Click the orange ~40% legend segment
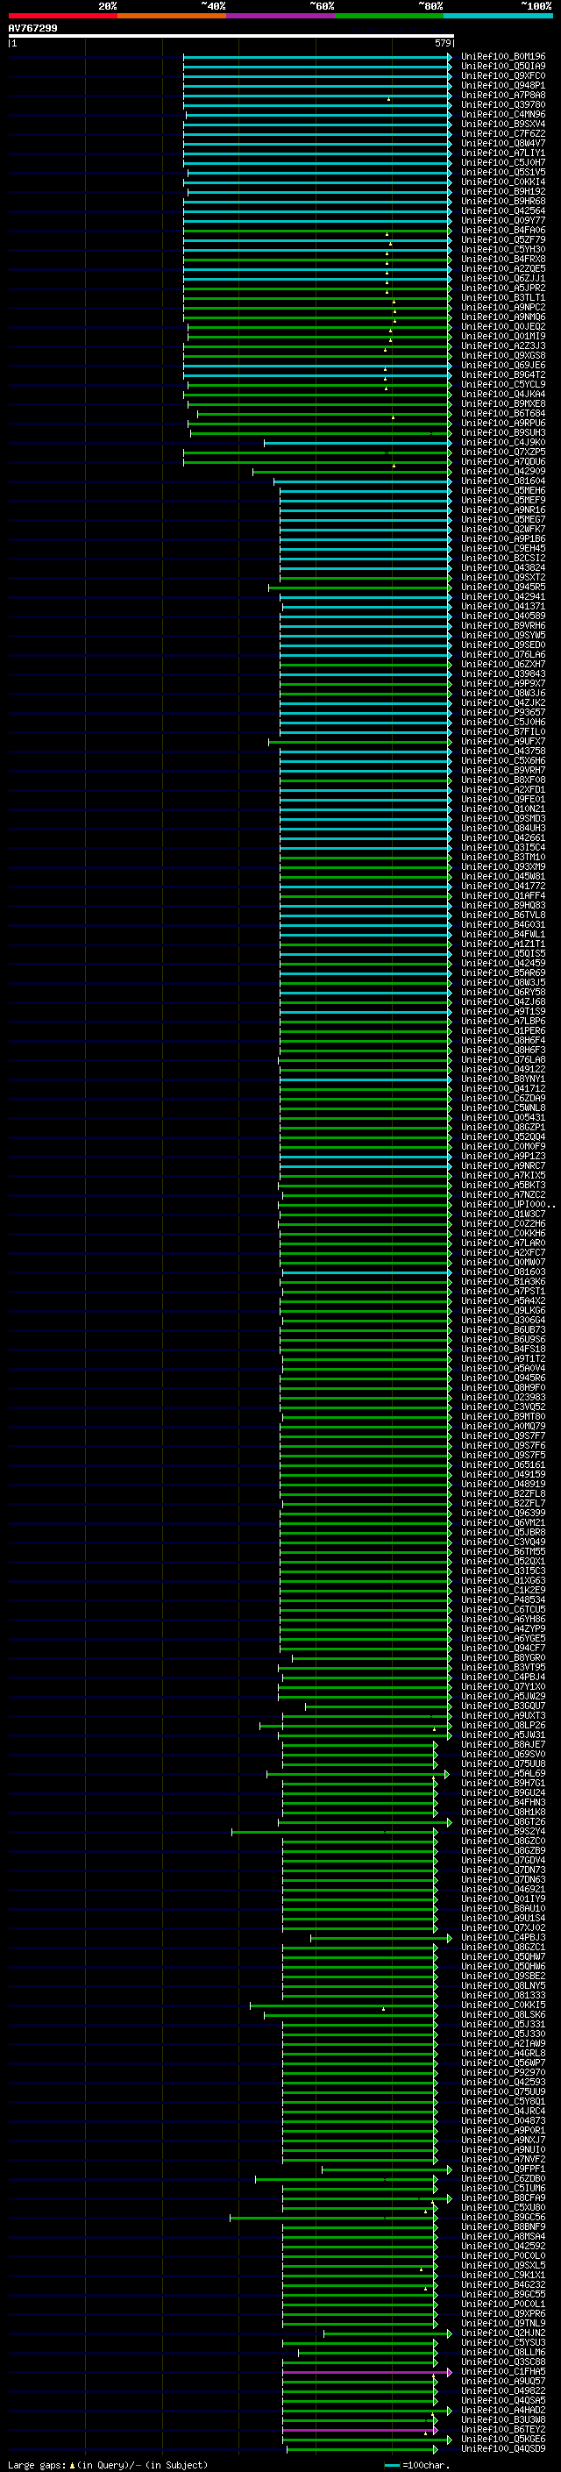Screen dimensions: 561x2472 pos(172,16)
